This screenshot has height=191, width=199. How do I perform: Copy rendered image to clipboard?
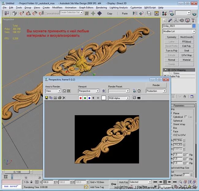click(x=51, y=98)
